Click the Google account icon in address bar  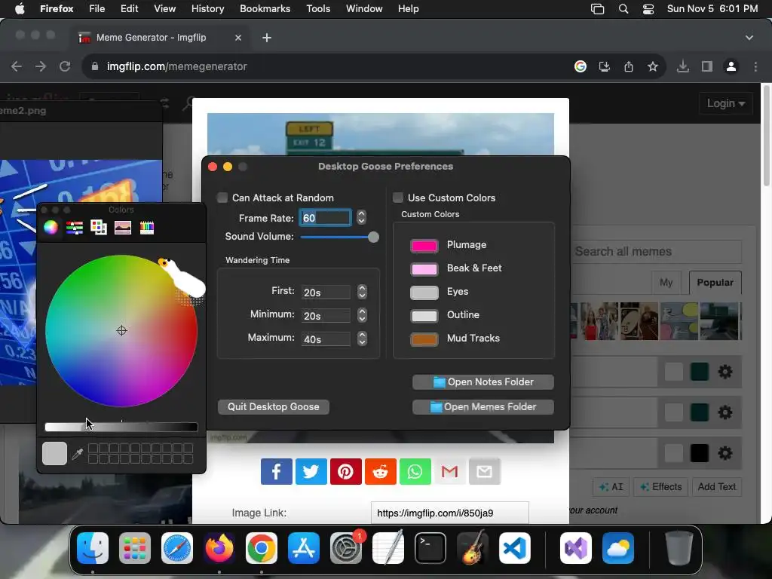(x=581, y=66)
